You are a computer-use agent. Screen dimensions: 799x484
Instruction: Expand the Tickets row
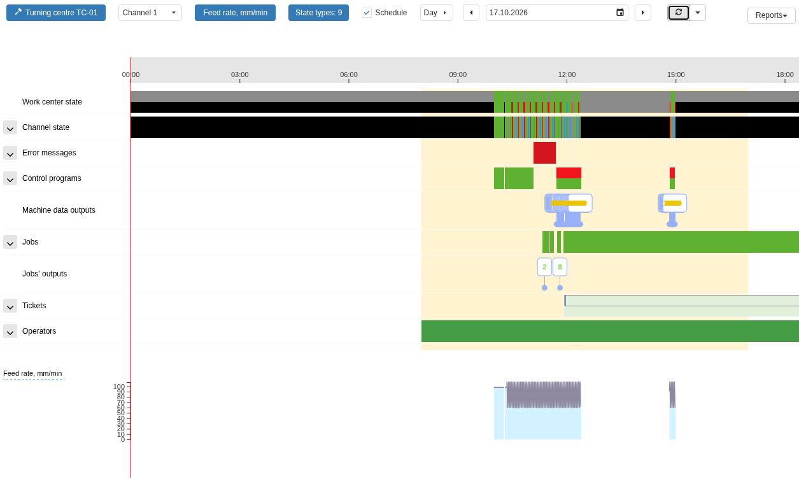10,306
